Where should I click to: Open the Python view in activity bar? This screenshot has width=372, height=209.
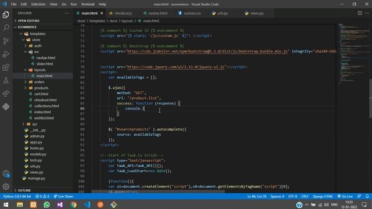(x=6, y=107)
